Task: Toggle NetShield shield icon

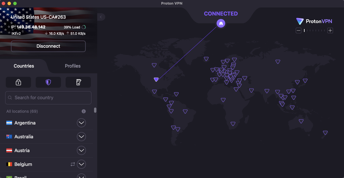Action: point(48,82)
